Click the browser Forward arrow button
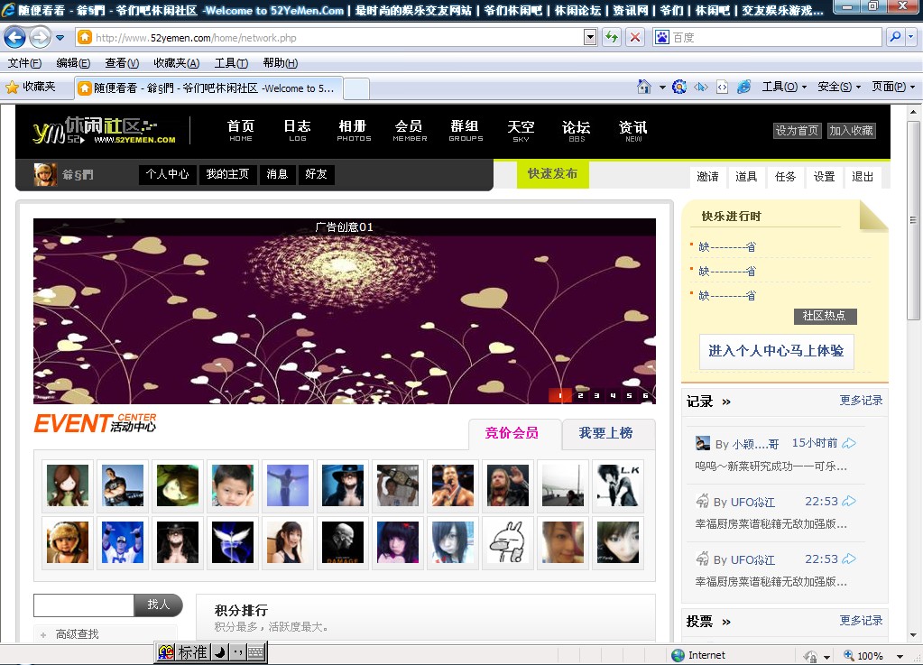The width and height of the screenshot is (923, 665). (40, 38)
